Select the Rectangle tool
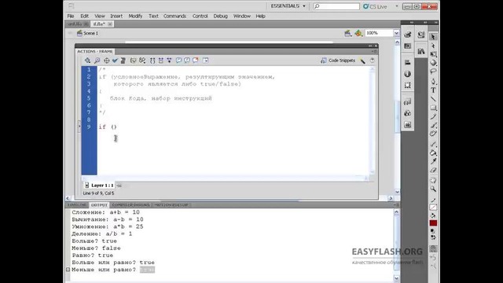 433,108
